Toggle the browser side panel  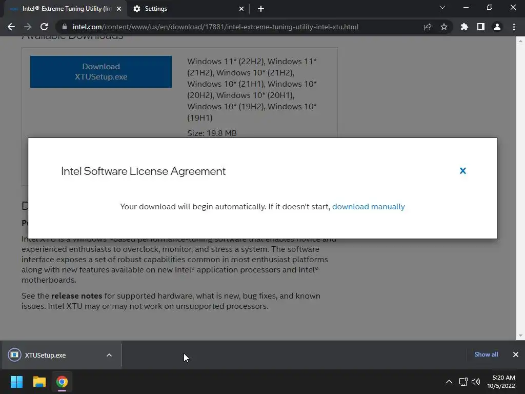[x=481, y=27]
